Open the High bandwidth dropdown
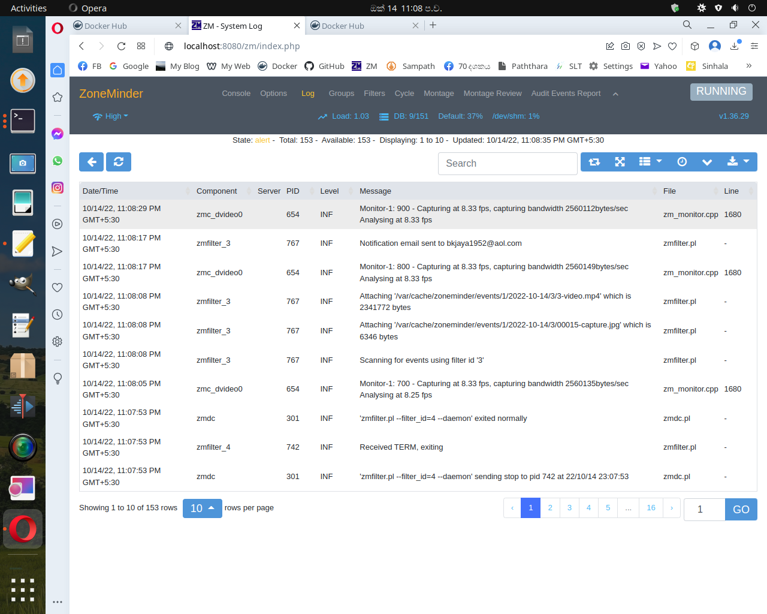This screenshot has width=767, height=614. pos(111,116)
